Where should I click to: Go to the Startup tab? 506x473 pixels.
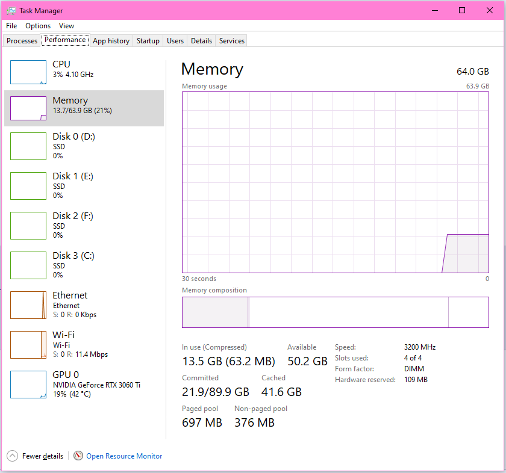pyautogui.click(x=148, y=41)
